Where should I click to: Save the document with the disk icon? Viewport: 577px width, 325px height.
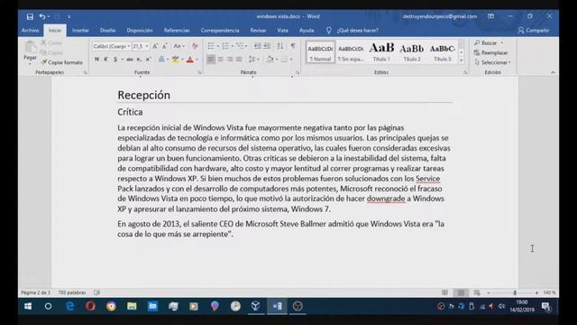click(x=30, y=16)
